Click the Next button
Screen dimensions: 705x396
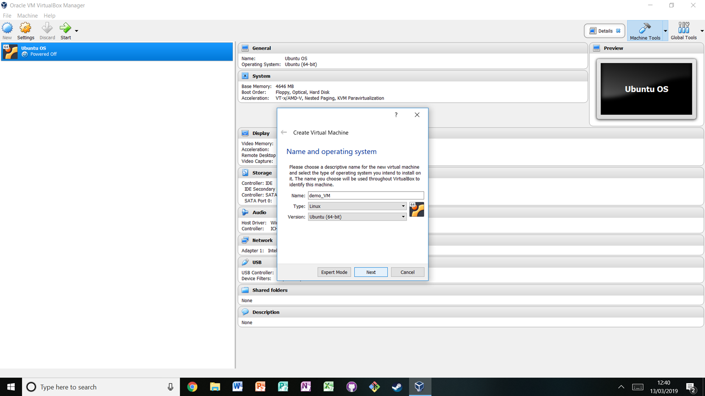370,272
